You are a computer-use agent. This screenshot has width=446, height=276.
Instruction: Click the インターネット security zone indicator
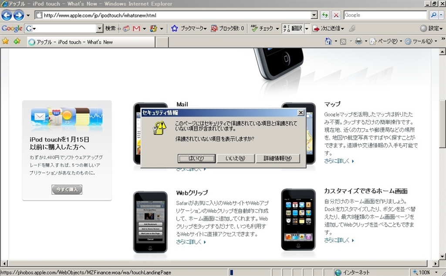tap(353, 273)
